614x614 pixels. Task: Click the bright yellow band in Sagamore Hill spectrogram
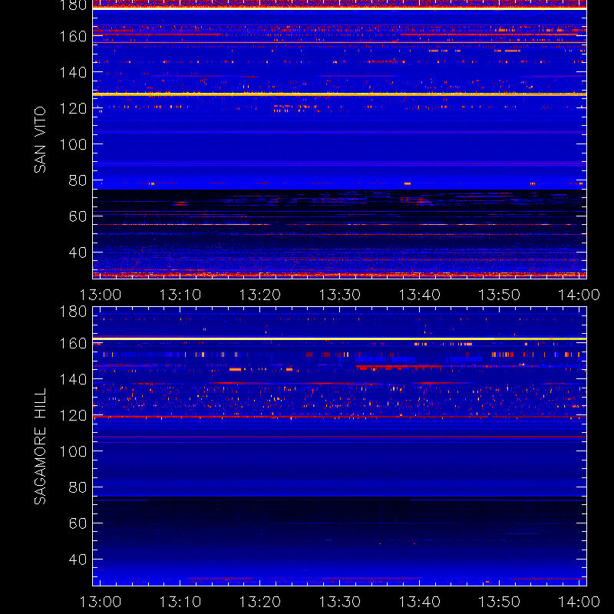(x=339, y=338)
